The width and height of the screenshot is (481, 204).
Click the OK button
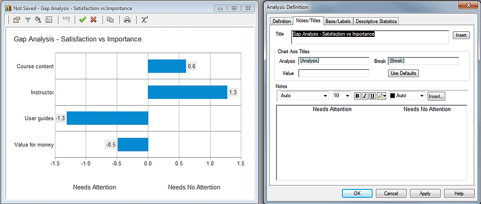tap(357, 193)
